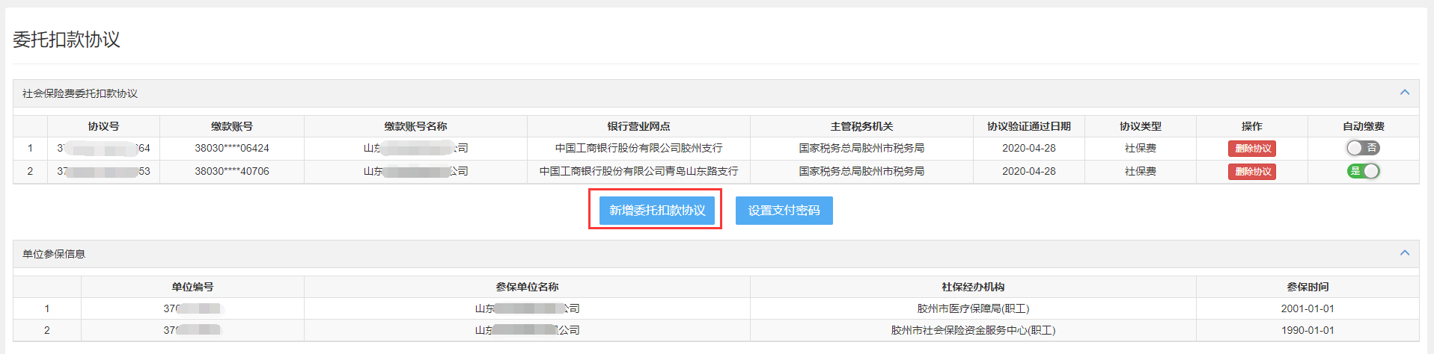The height and width of the screenshot is (354, 1434).
Task: Click the 协议号 column header
Action: pos(103,126)
